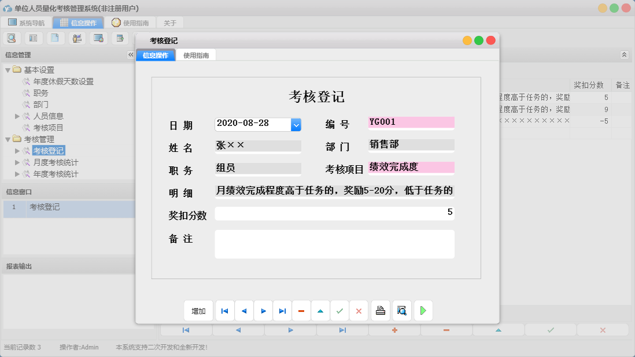Click the export toolbar icon
Viewport: 635px width, 357px height.
click(x=120, y=38)
